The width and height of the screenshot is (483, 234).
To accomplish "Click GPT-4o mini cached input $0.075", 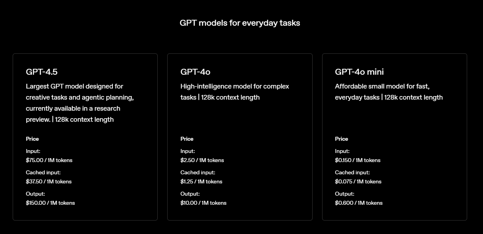I will 358,182.
